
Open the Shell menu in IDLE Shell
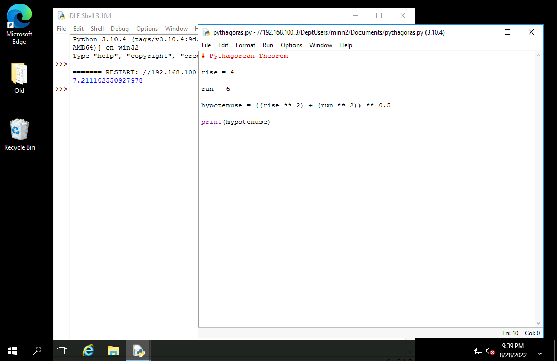click(x=97, y=29)
